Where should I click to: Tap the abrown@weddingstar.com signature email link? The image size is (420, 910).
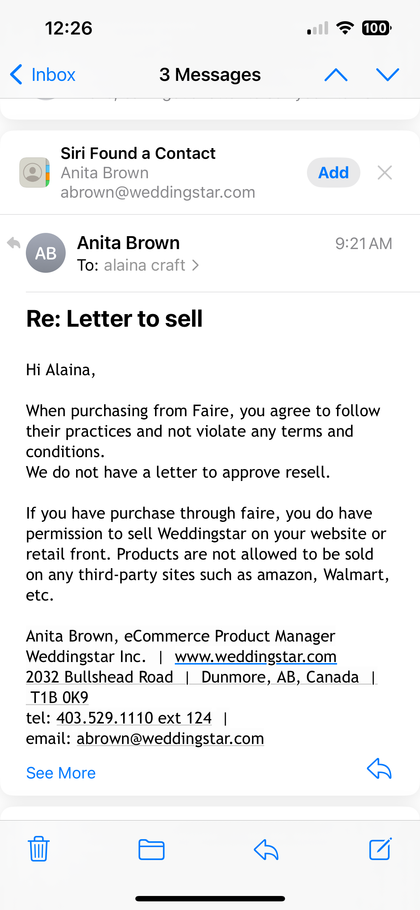(170, 739)
